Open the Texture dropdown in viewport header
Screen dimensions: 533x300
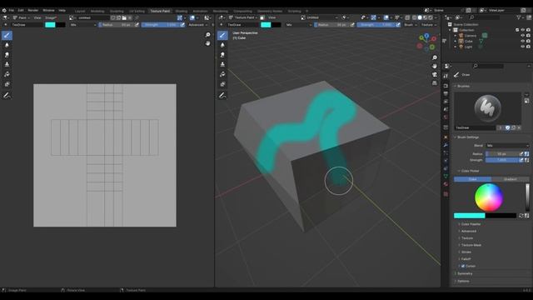[429, 25]
